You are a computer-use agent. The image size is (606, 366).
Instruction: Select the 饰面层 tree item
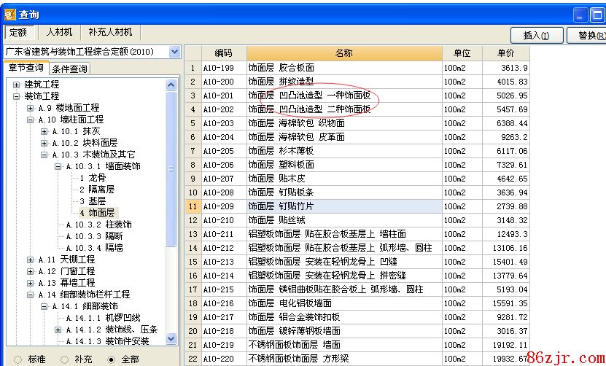(101, 213)
